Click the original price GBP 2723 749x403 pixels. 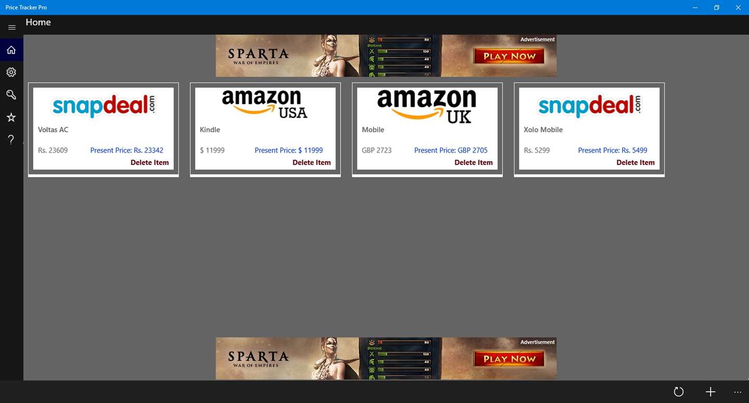point(377,150)
